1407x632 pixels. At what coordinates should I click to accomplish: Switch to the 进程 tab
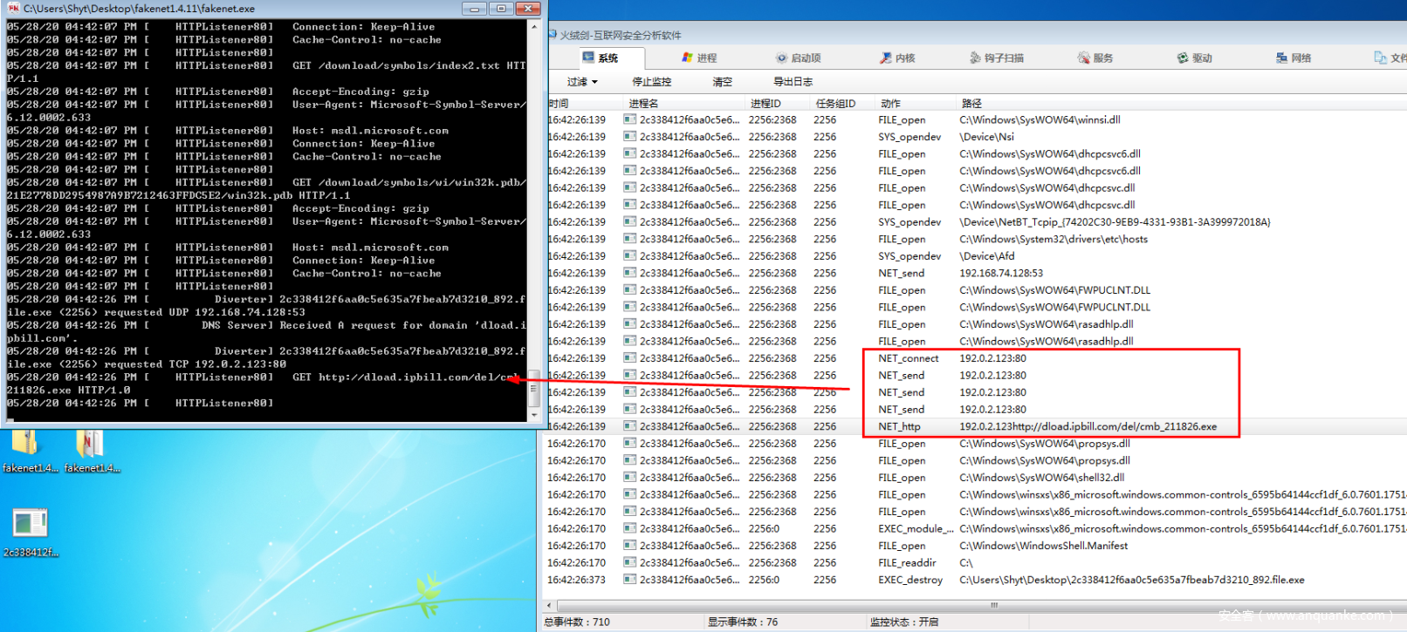tap(699, 58)
